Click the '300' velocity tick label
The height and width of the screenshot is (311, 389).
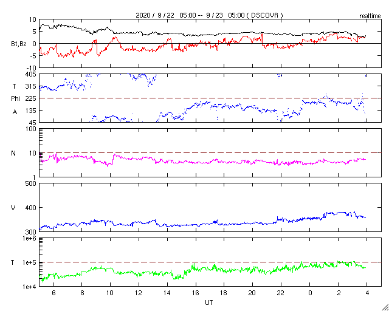coord(31,232)
